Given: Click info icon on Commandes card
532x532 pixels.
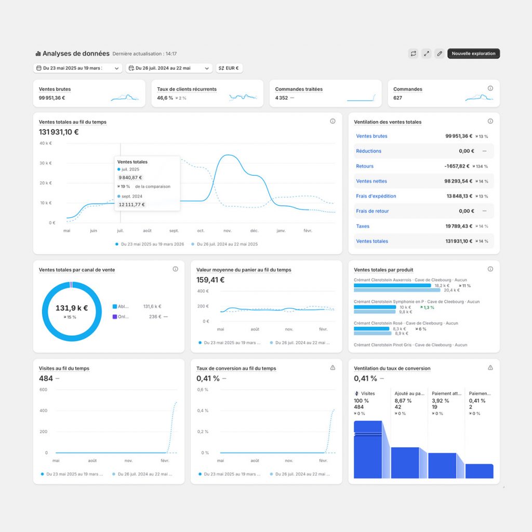Looking at the screenshot, I should tap(490, 88).
